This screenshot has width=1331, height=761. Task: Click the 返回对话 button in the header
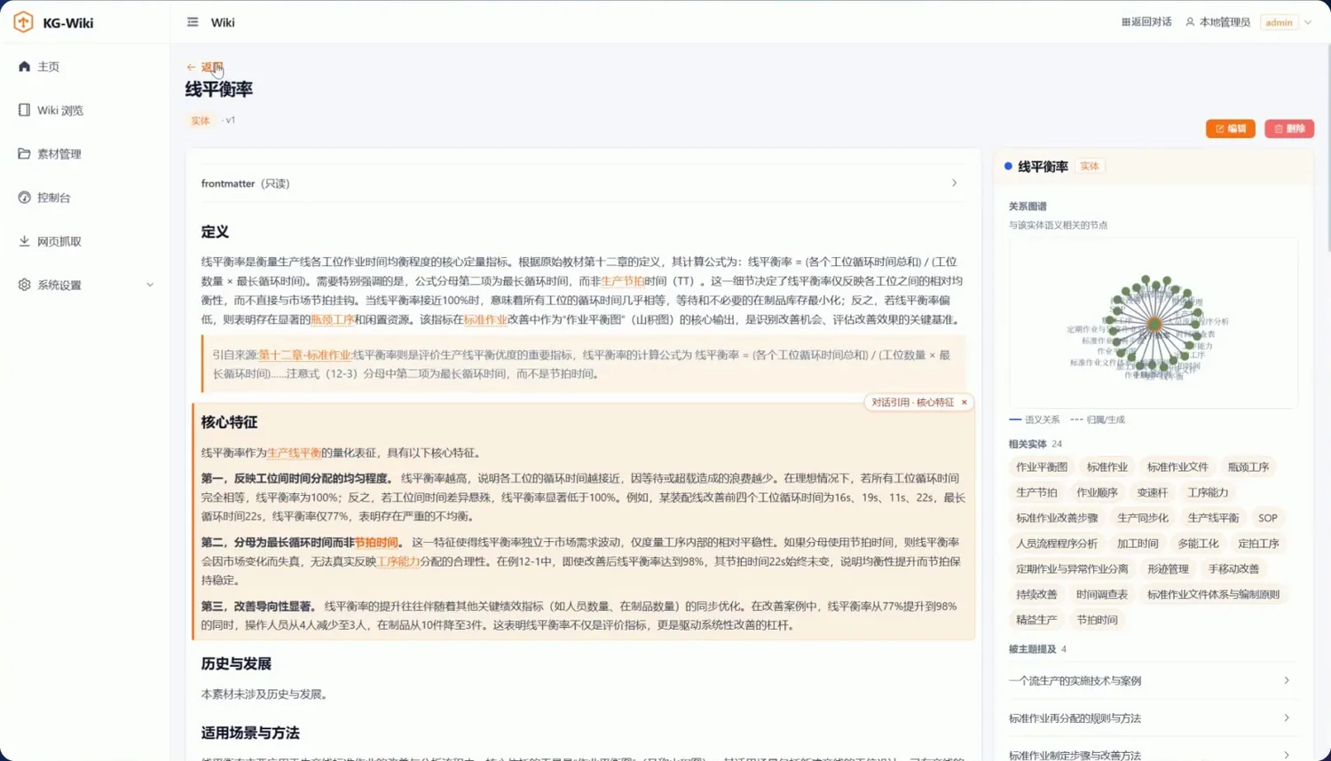[x=1146, y=22]
